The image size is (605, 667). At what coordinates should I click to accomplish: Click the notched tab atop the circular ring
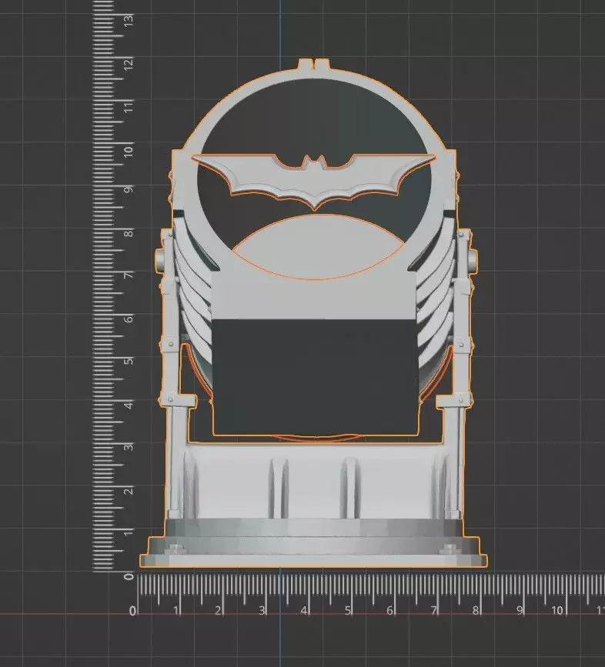point(314,65)
